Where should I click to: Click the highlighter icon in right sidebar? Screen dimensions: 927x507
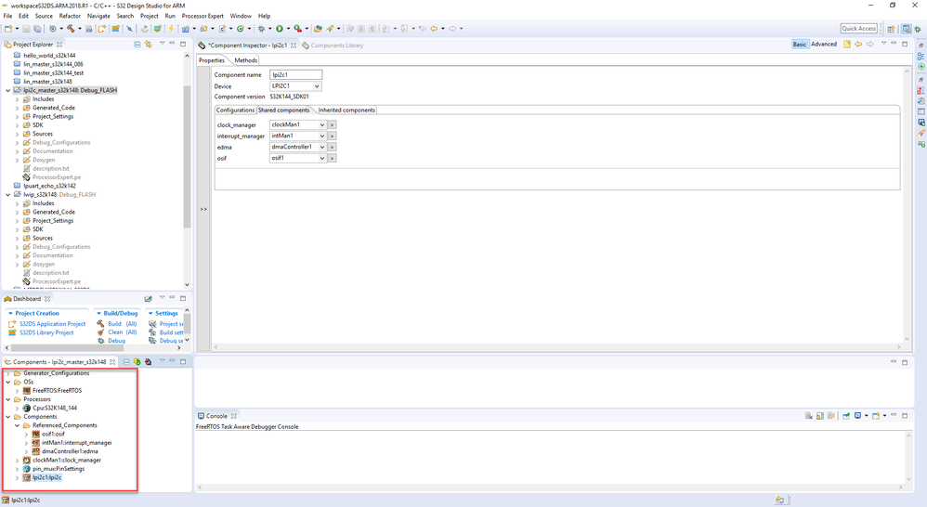click(921, 134)
